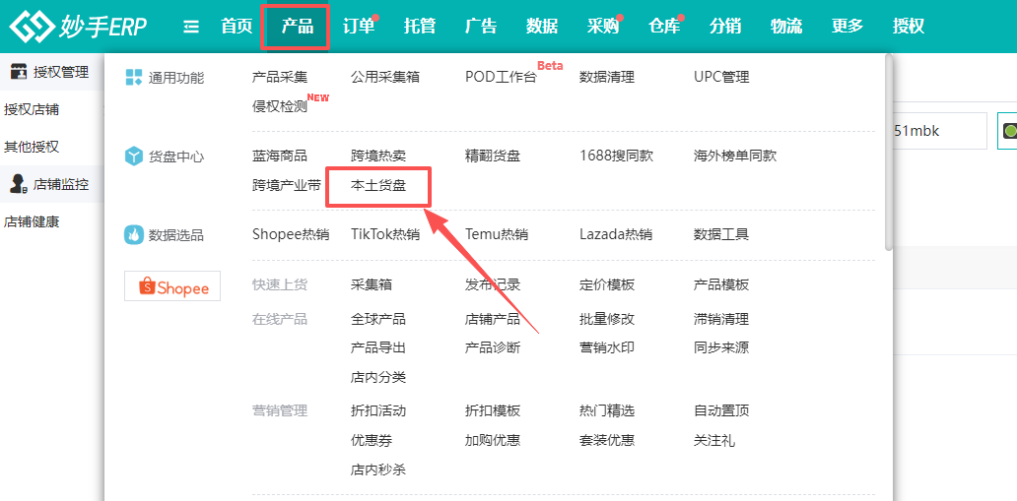This screenshot has height=501, width=1017.
Task: Open Lazada热销 link
Action: click(x=616, y=234)
